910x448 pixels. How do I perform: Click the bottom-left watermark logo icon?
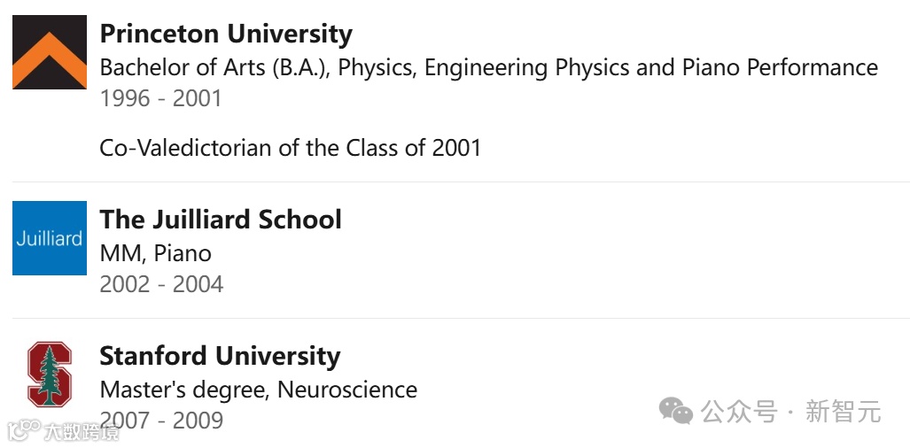(x=23, y=430)
